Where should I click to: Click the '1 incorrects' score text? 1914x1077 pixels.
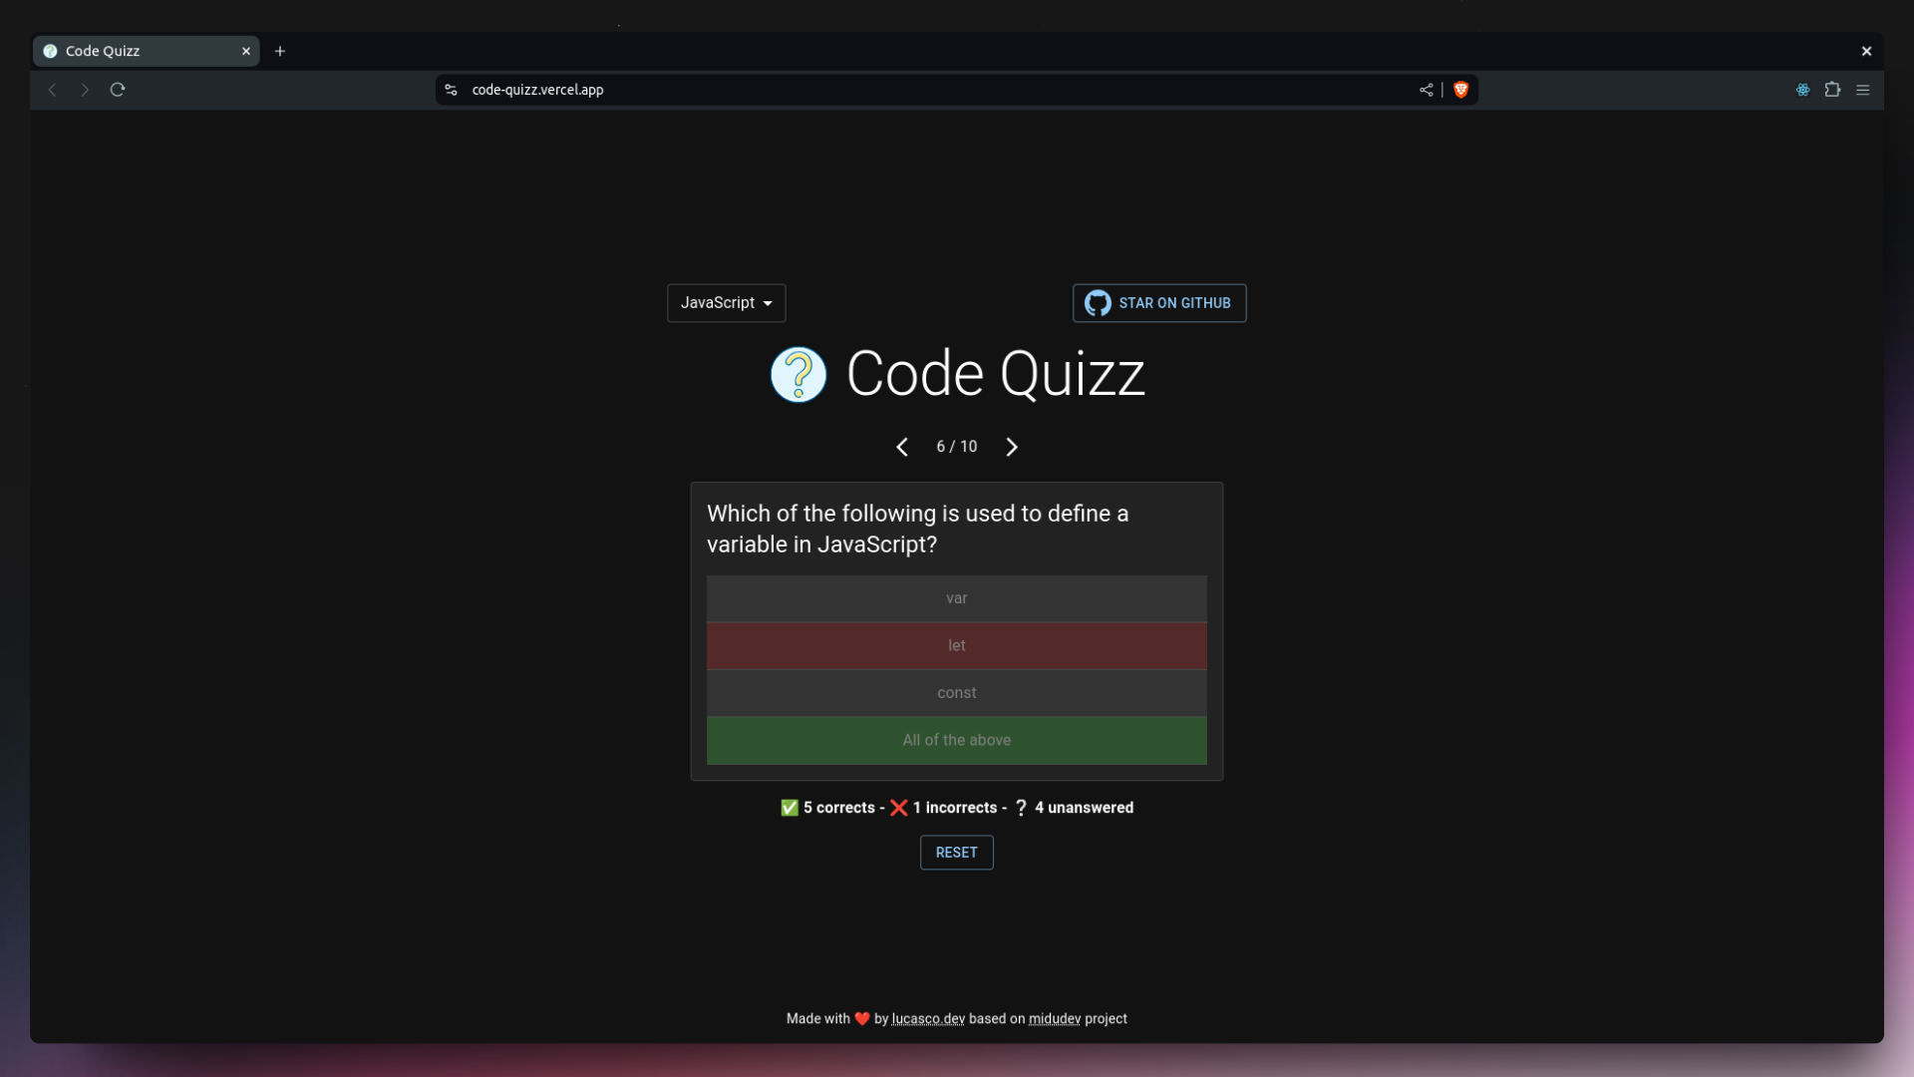[955, 808]
